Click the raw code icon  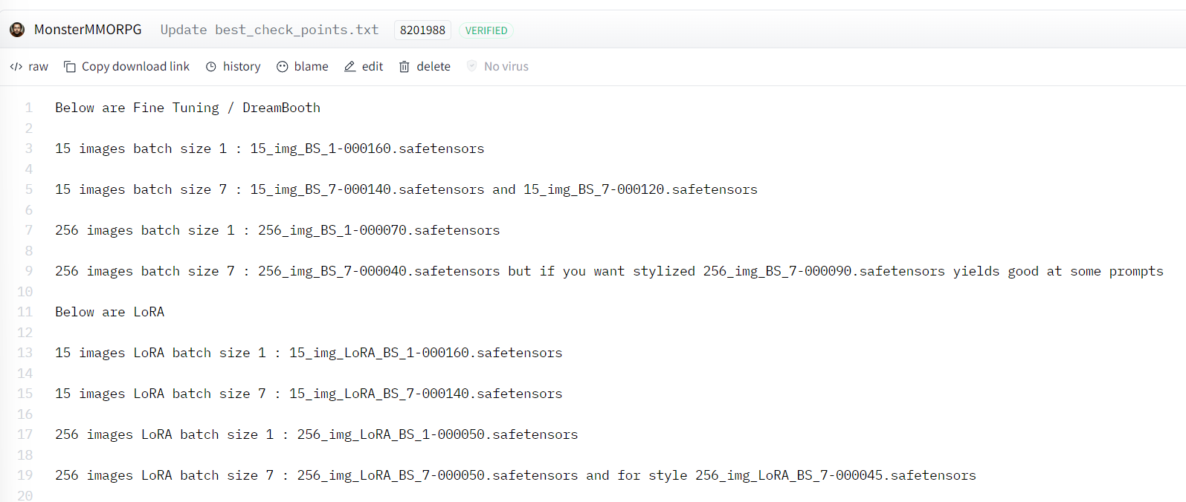coord(16,67)
